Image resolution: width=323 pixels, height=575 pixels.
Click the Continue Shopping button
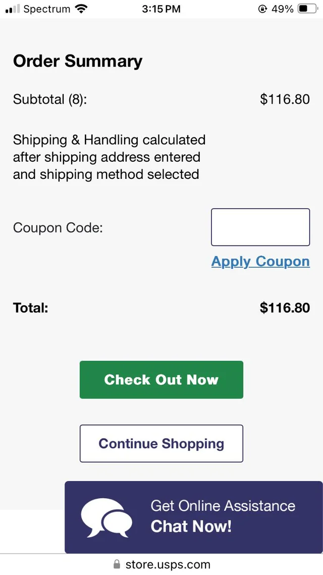pos(161,443)
